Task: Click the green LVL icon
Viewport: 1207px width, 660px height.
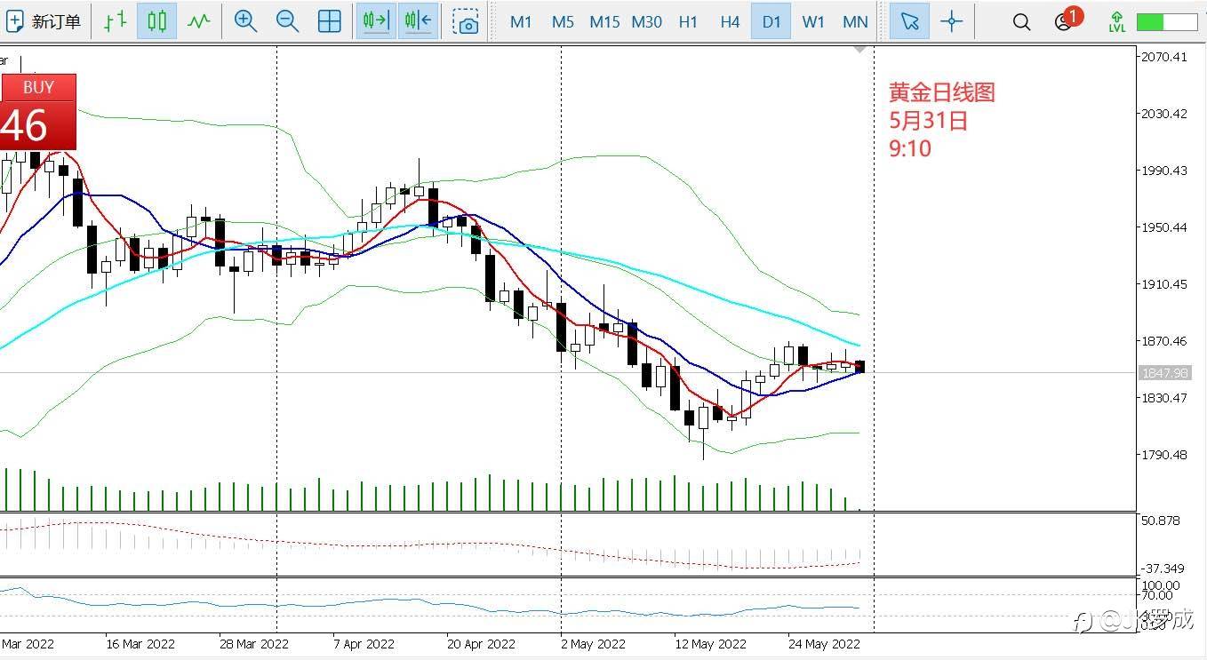Action: click(1116, 21)
